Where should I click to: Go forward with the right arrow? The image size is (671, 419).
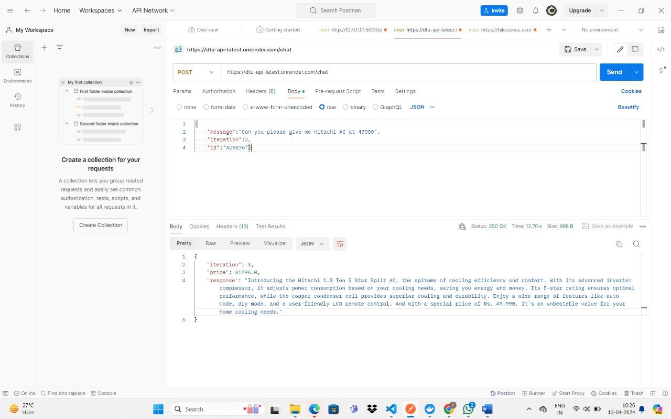tap(43, 10)
